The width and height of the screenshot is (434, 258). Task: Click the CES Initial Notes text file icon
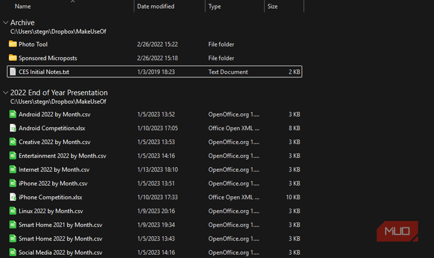click(12, 72)
